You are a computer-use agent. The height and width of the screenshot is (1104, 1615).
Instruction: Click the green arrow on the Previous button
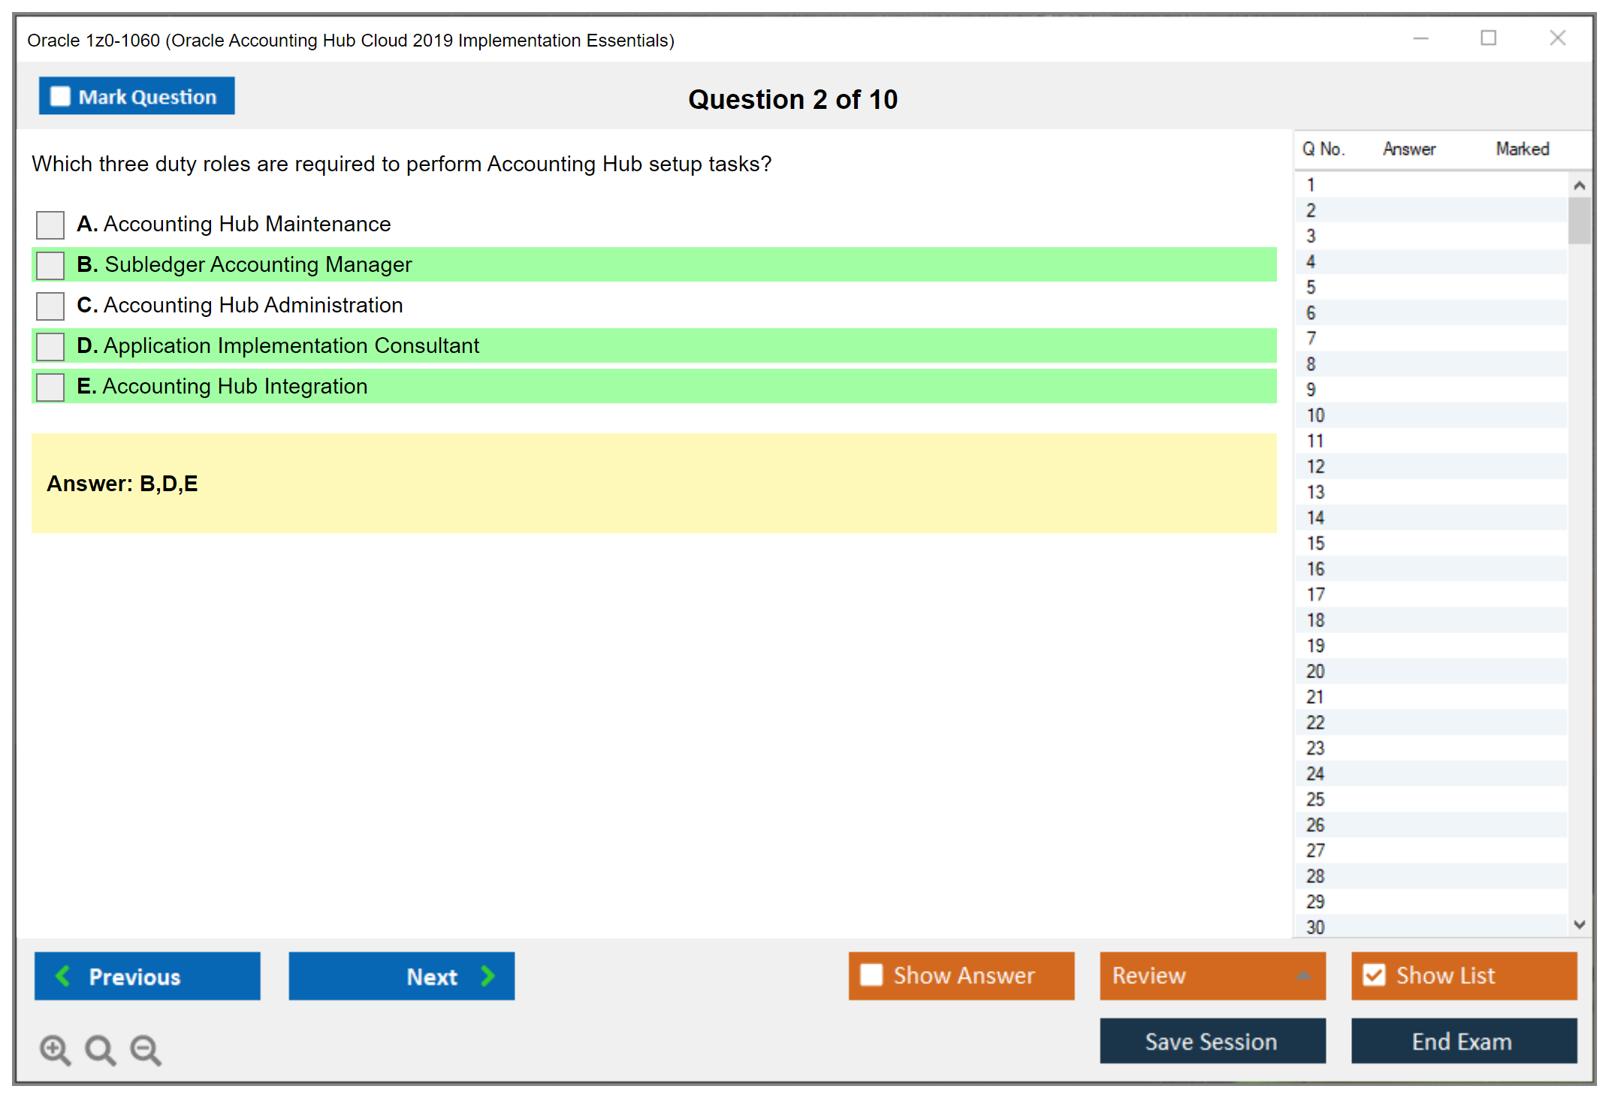click(x=63, y=976)
